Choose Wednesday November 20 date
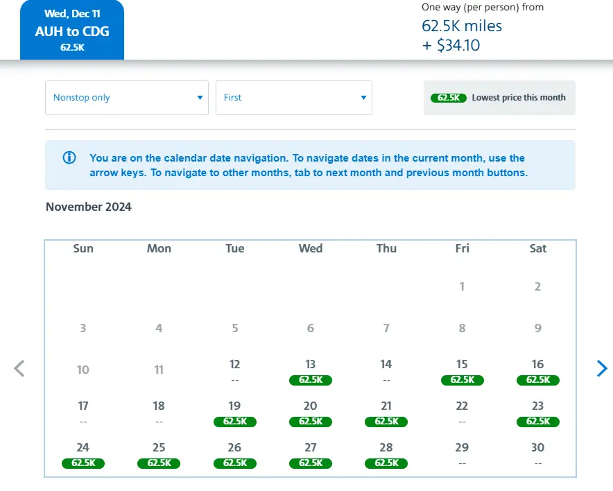Viewport: 613px width, 491px height. click(x=310, y=413)
